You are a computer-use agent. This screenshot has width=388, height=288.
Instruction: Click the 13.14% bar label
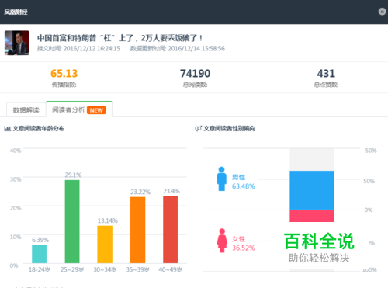point(108,220)
